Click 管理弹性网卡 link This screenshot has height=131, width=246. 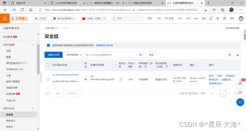tap(216, 83)
